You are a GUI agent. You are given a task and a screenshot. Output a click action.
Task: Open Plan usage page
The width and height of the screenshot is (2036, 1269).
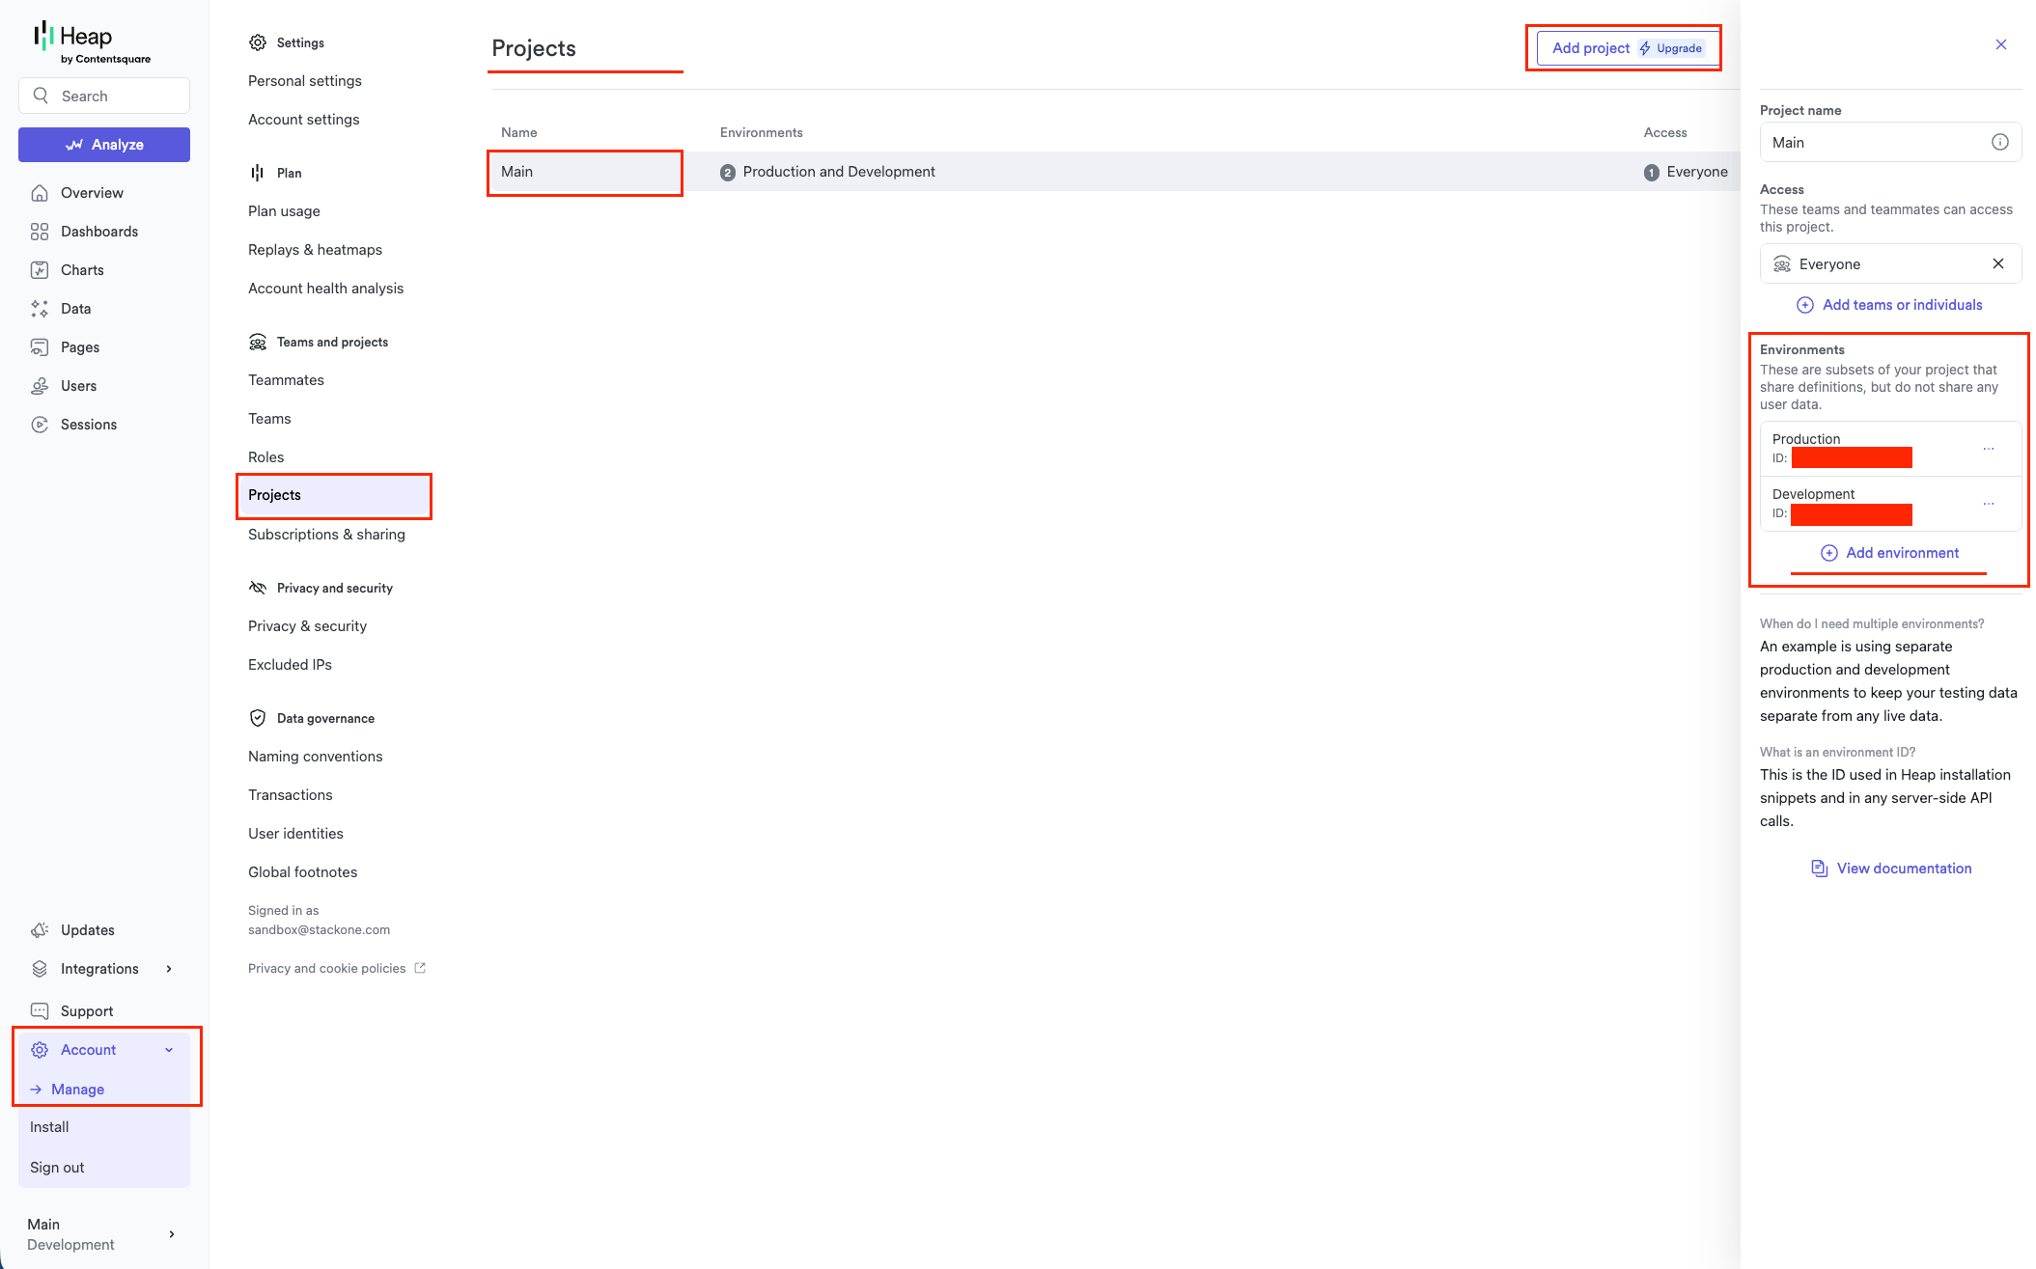coord(284,211)
